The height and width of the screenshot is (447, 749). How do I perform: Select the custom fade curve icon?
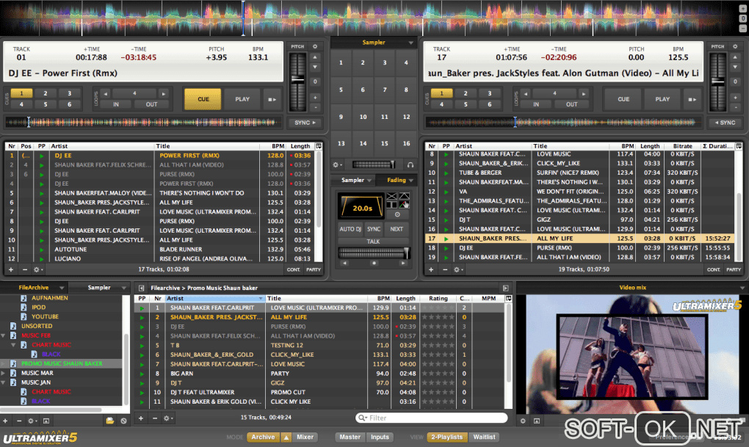[x=404, y=205]
